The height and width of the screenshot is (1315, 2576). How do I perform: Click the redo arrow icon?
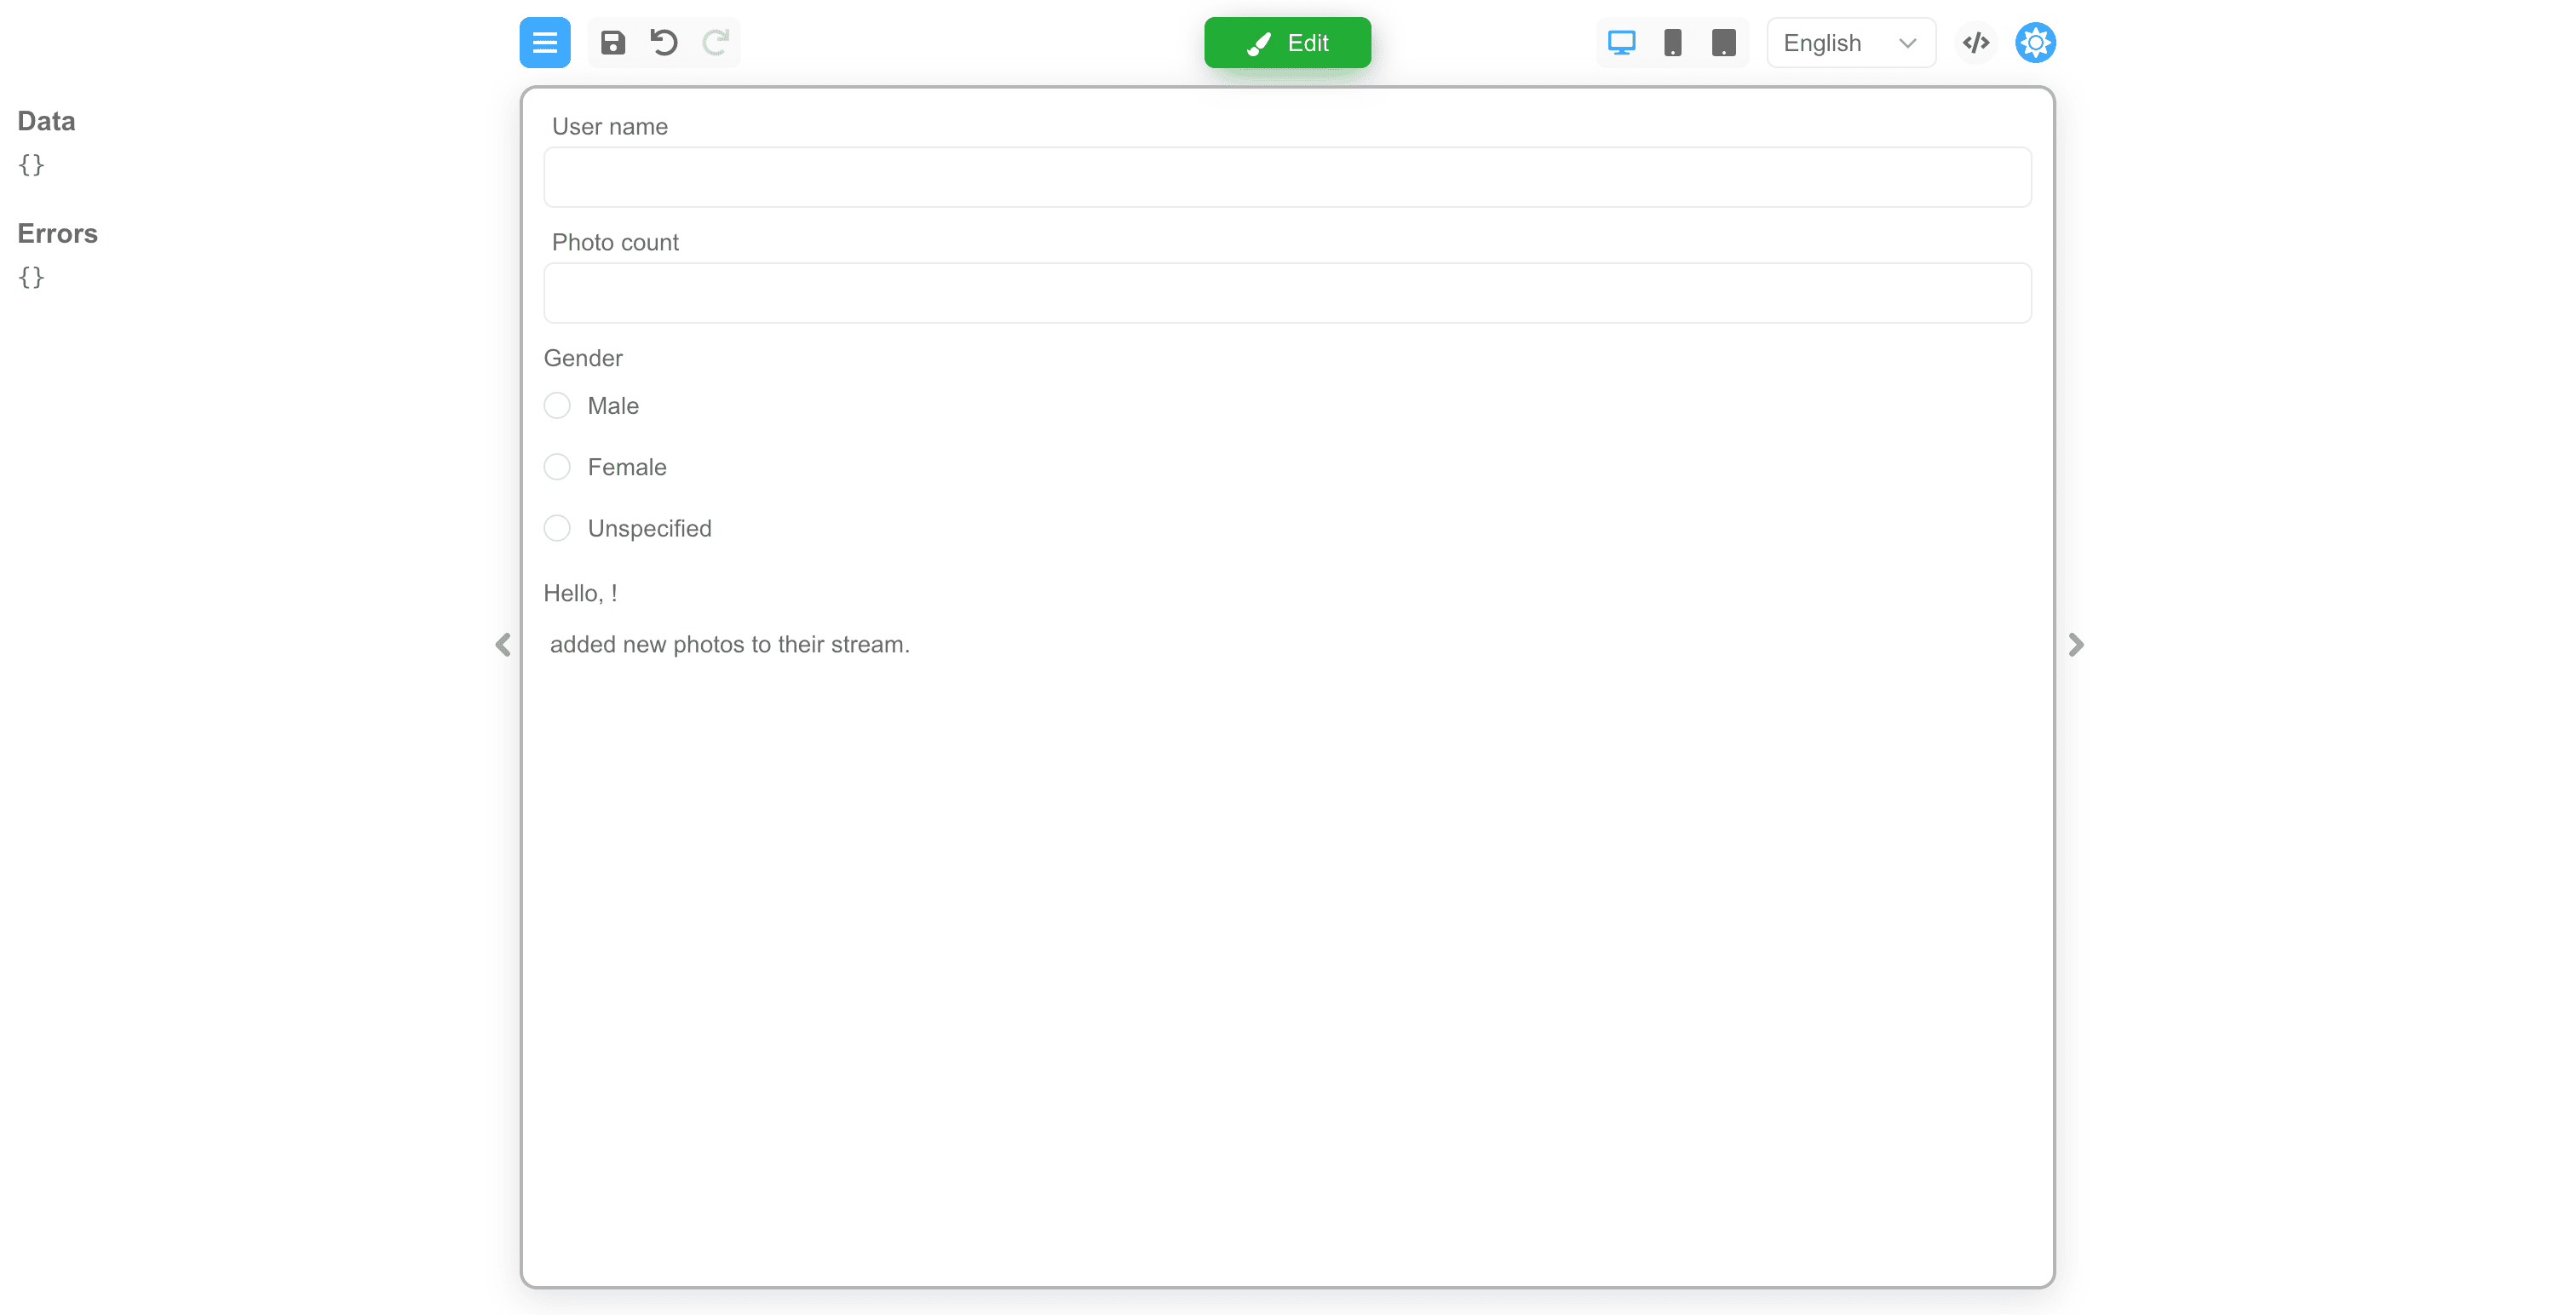pos(715,43)
